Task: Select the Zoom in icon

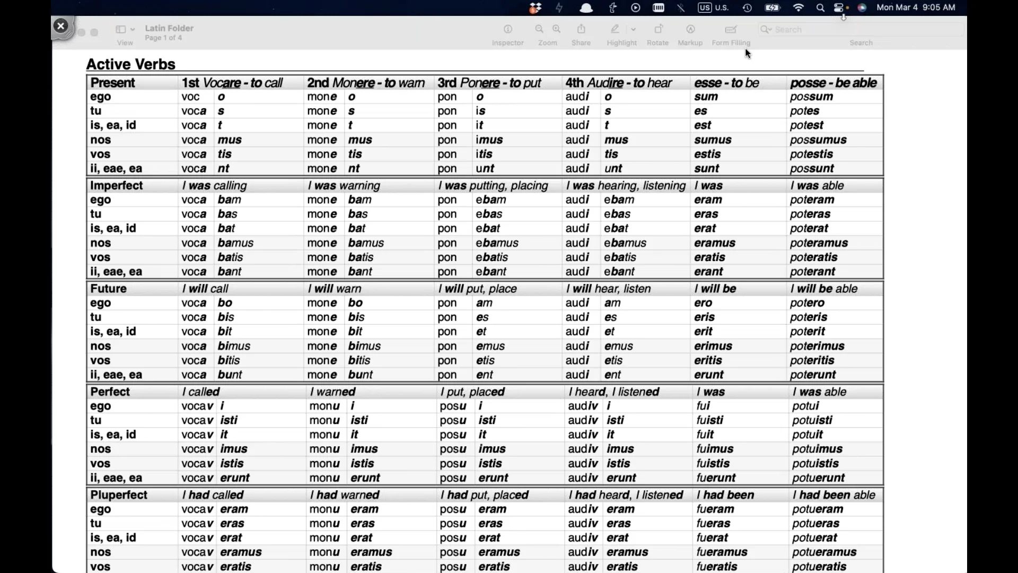Action: pos(556,29)
